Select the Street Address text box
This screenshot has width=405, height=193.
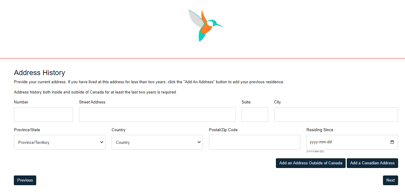[x=157, y=115]
